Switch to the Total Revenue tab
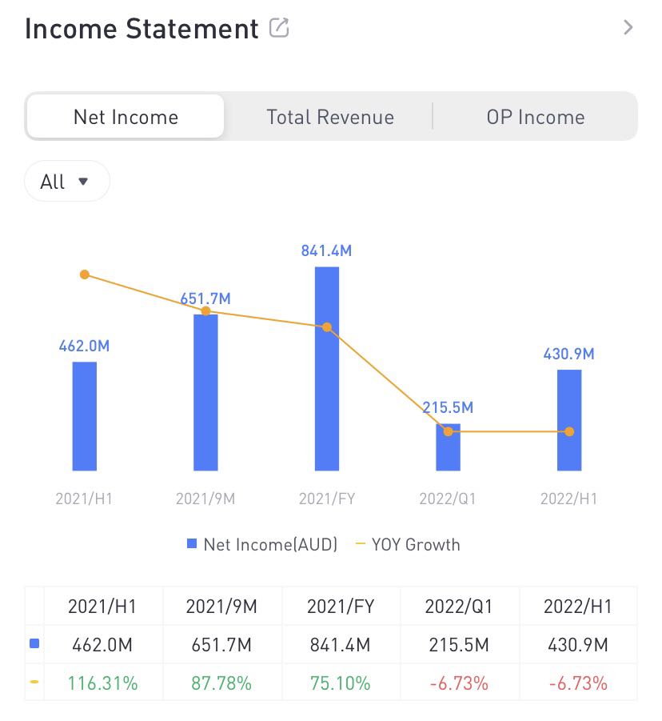The image size is (662, 721). point(329,117)
